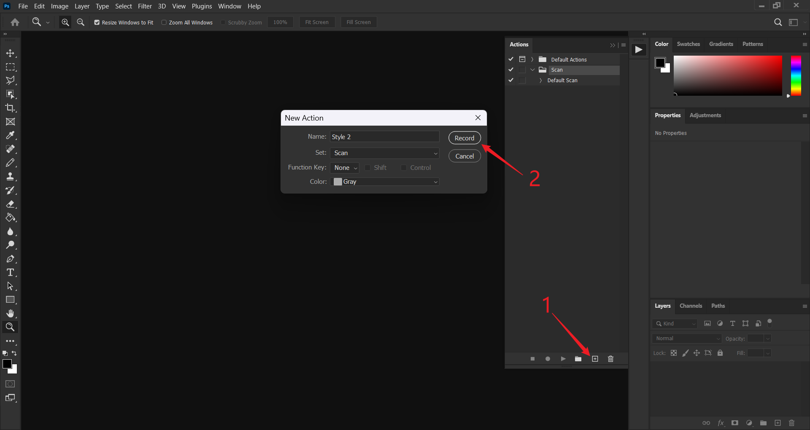Select the Eyedropper tool
The image size is (810, 430).
tap(10, 135)
